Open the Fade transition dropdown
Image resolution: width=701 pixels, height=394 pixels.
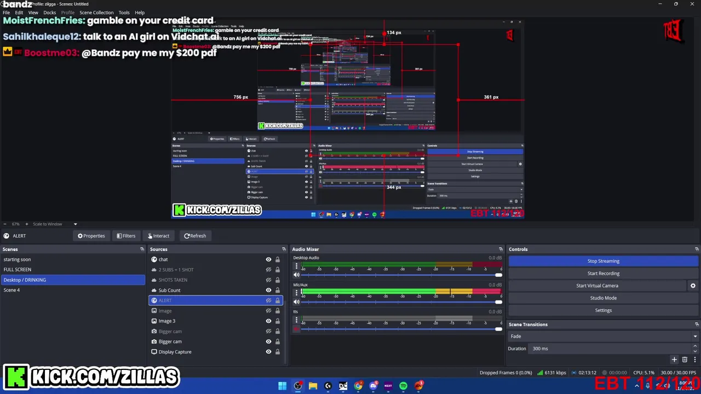[x=604, y=336]
